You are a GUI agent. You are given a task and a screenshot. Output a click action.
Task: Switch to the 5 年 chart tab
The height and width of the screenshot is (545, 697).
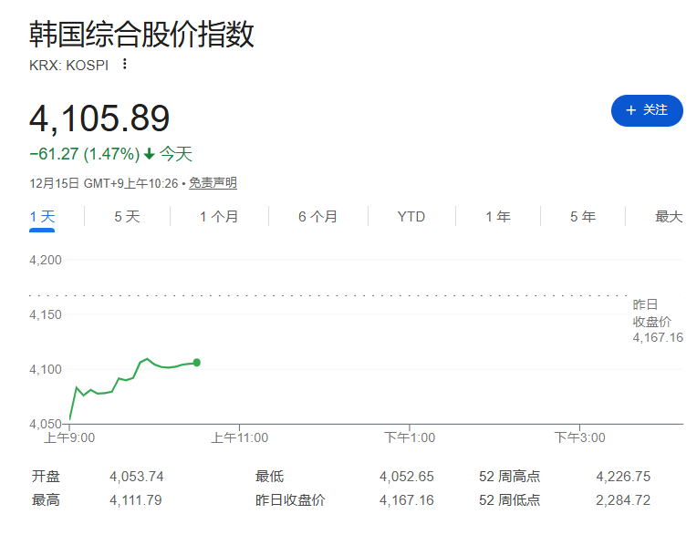(x=582, y=217)
